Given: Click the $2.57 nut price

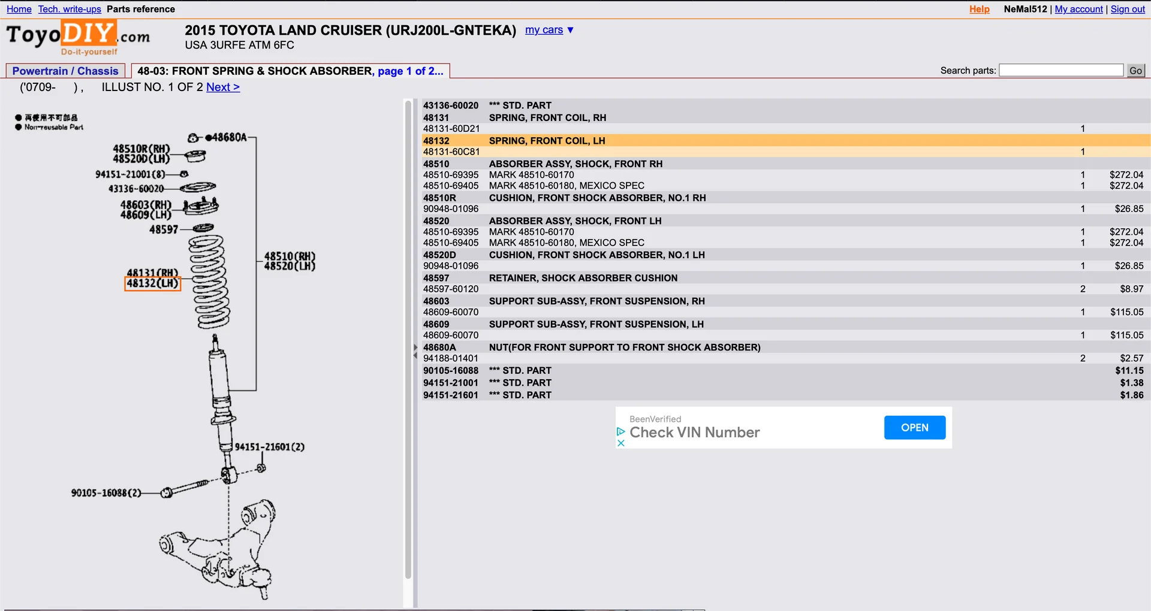Looking at the screenshot, I should [x=1132, y=358].
